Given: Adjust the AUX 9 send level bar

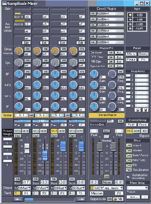Looking at the screenshot, I should 23,13.
